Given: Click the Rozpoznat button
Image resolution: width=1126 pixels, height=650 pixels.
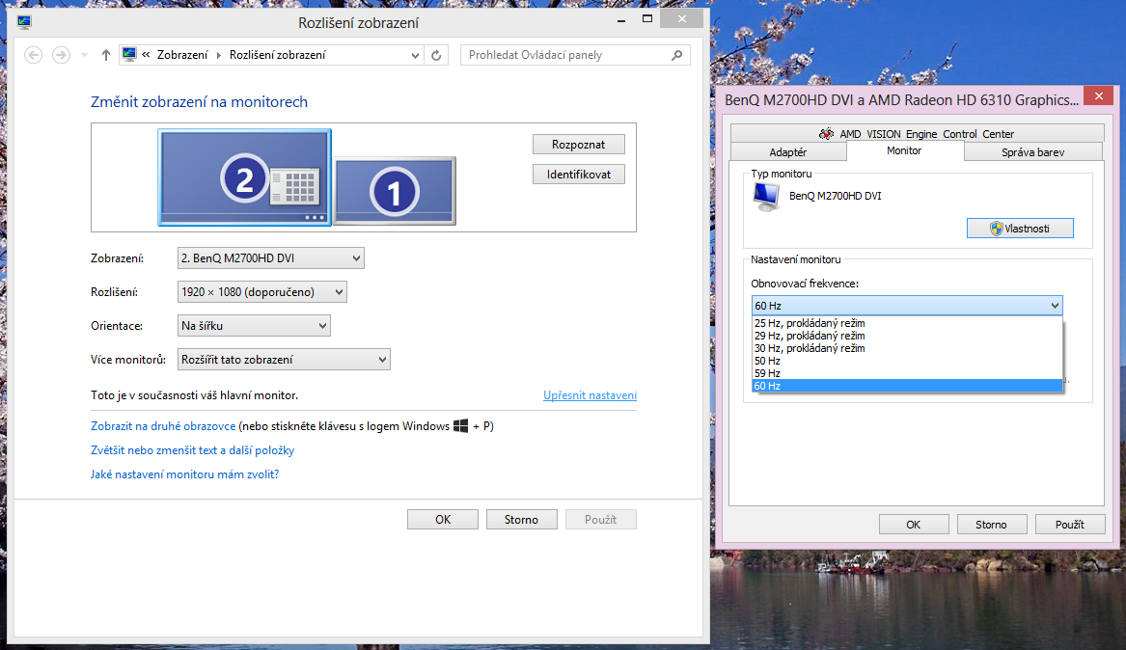Looking at the screenshot, I should 578,145.
